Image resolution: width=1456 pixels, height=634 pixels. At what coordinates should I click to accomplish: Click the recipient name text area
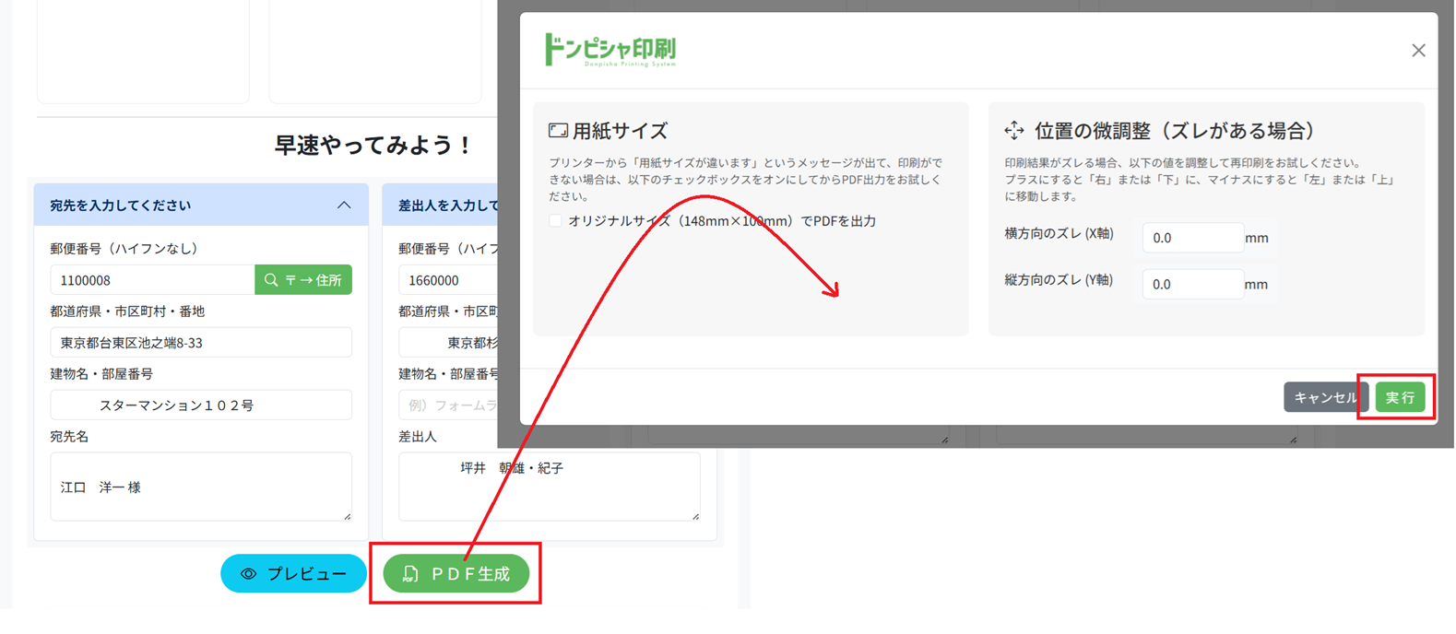click(x=201, y=487)
